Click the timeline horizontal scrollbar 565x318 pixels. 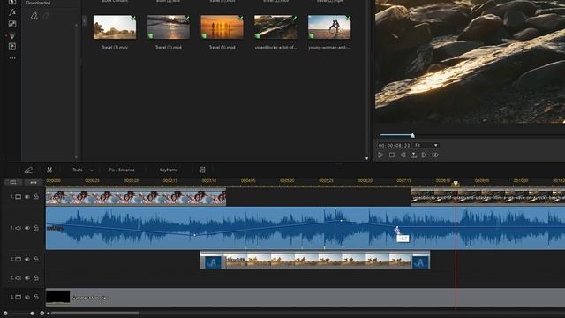click(95, 314)
